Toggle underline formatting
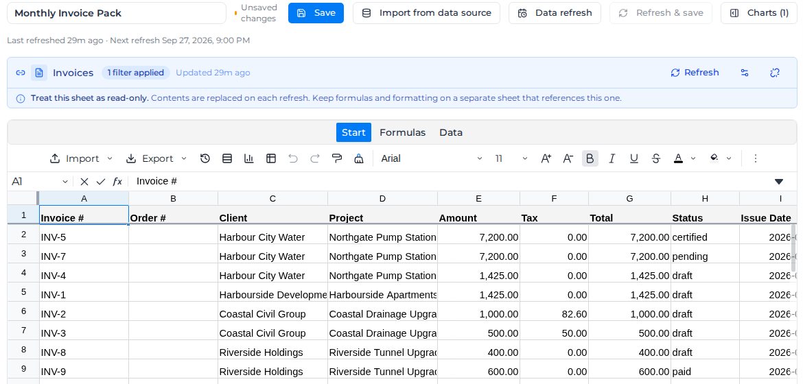803x384 pixels. click(634, 158)
